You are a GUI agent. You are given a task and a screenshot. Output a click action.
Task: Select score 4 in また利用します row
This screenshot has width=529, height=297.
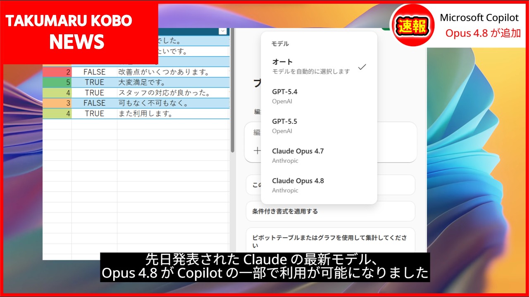coord(57,113)
